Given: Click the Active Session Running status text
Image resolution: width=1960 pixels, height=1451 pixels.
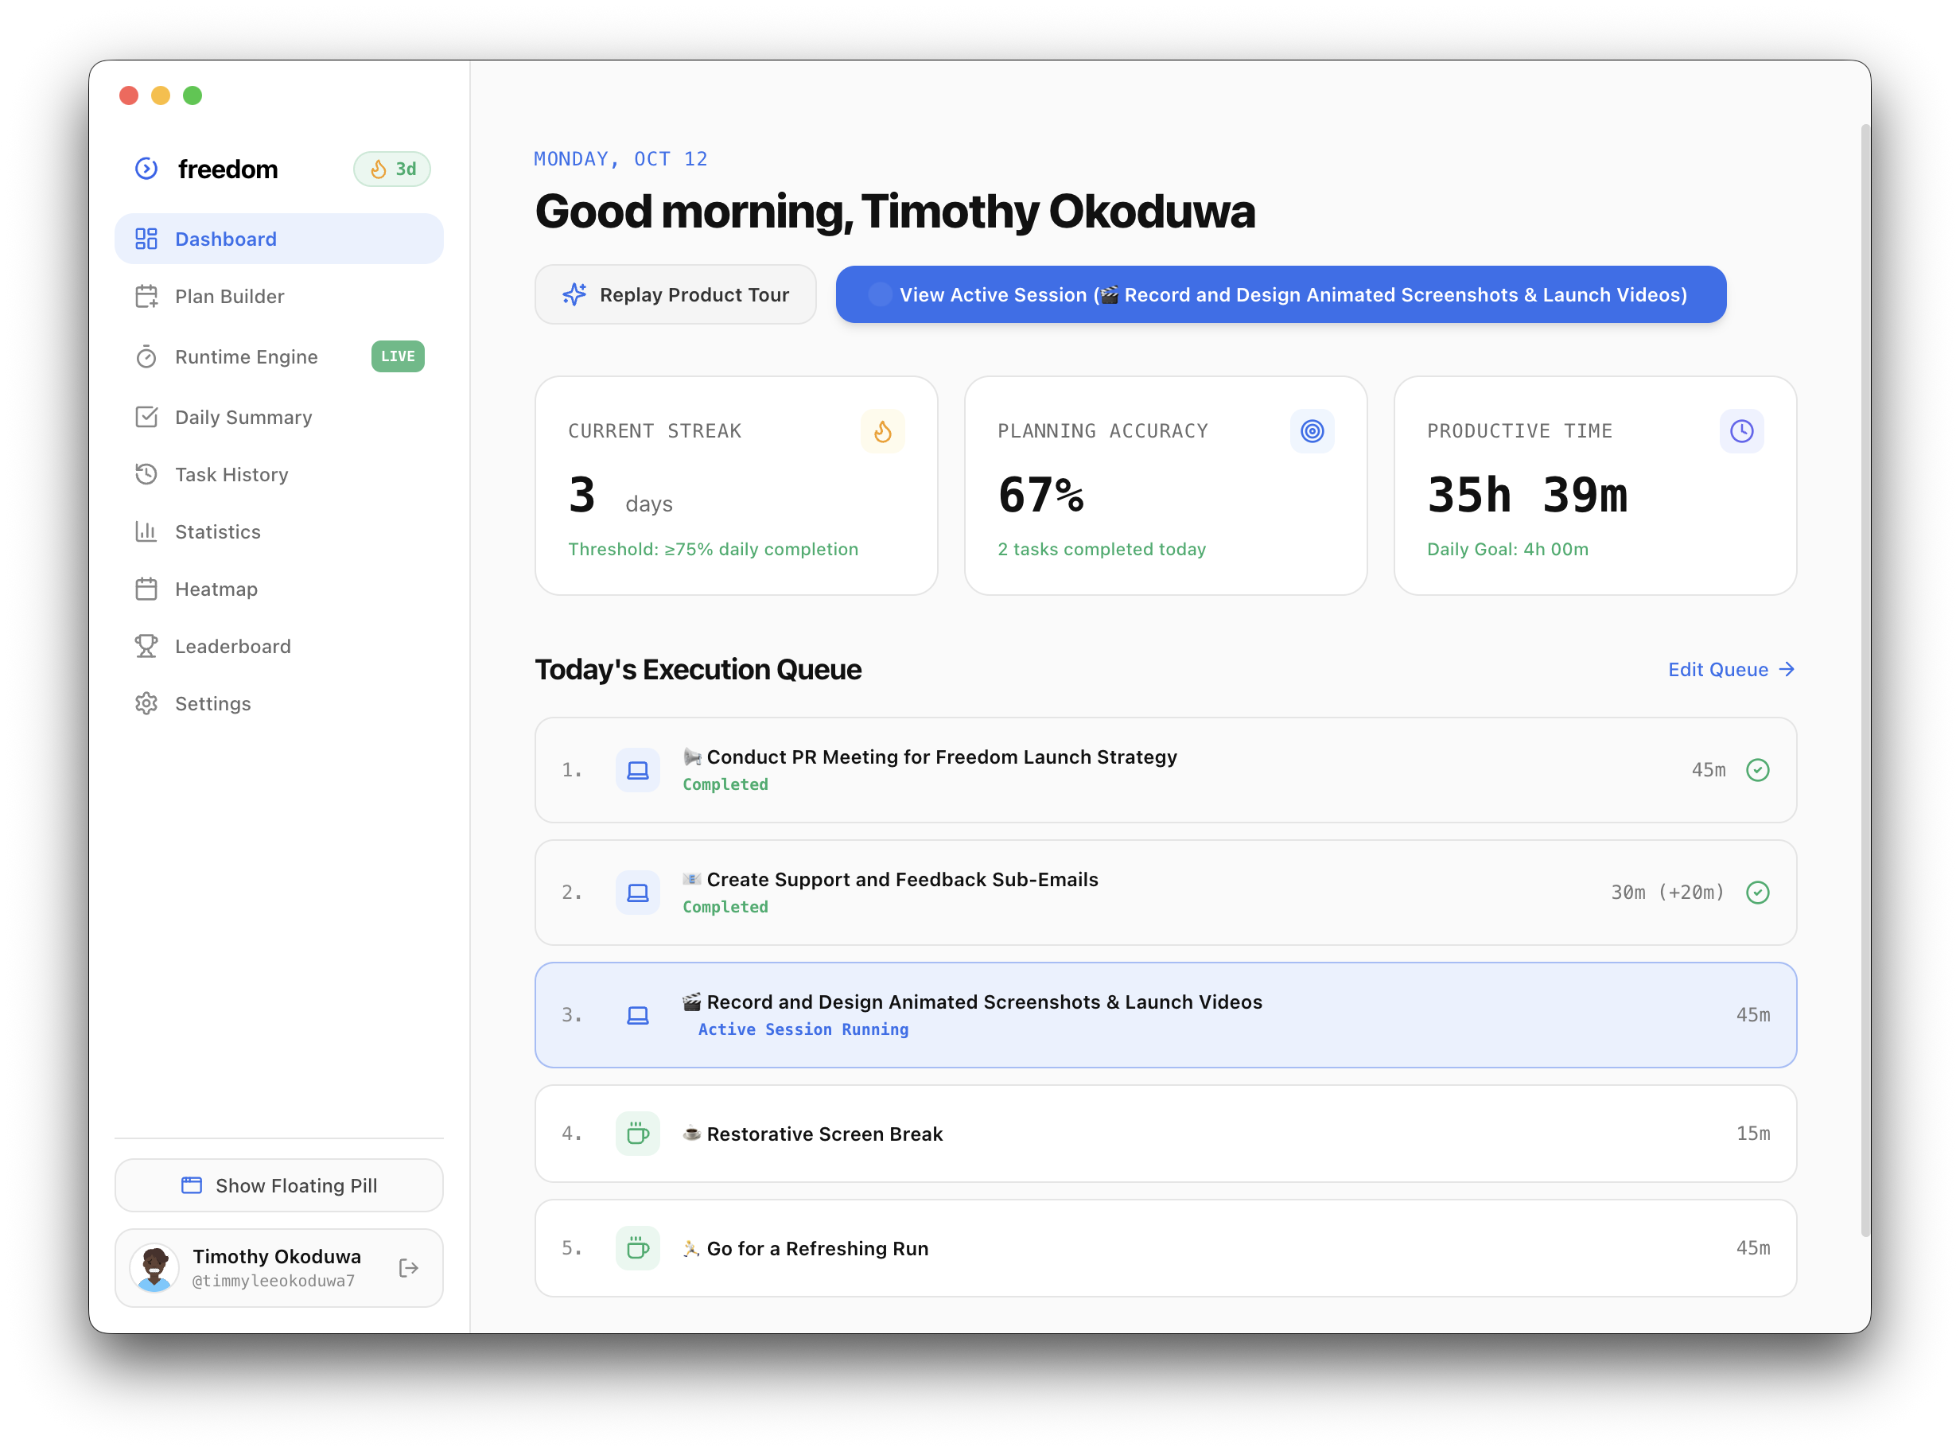Looking at the screenshot, I should tap(803, 1029).
